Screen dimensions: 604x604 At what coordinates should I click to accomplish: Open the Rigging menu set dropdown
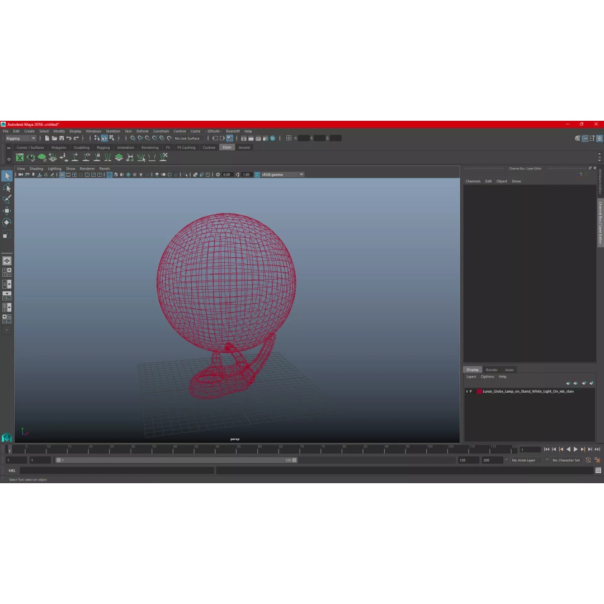[x=21, y=138]
